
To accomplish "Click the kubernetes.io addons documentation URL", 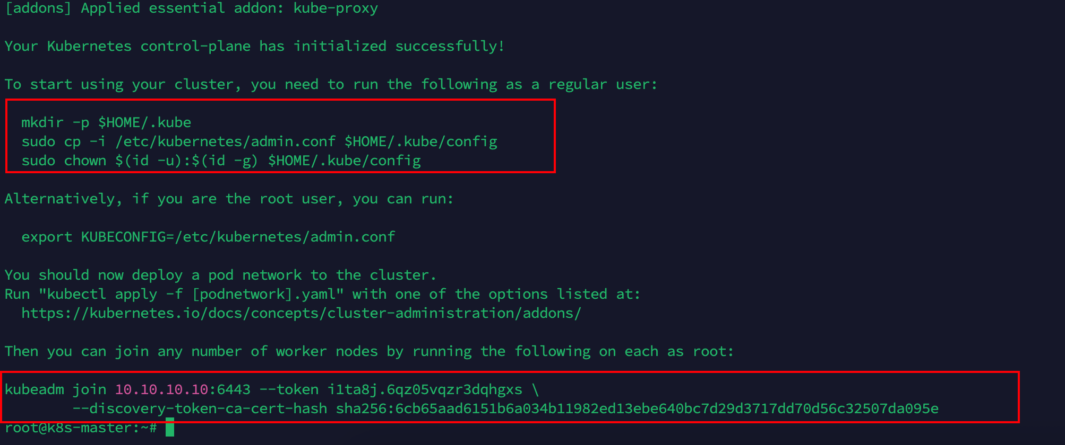I will (x=302, y=313).
